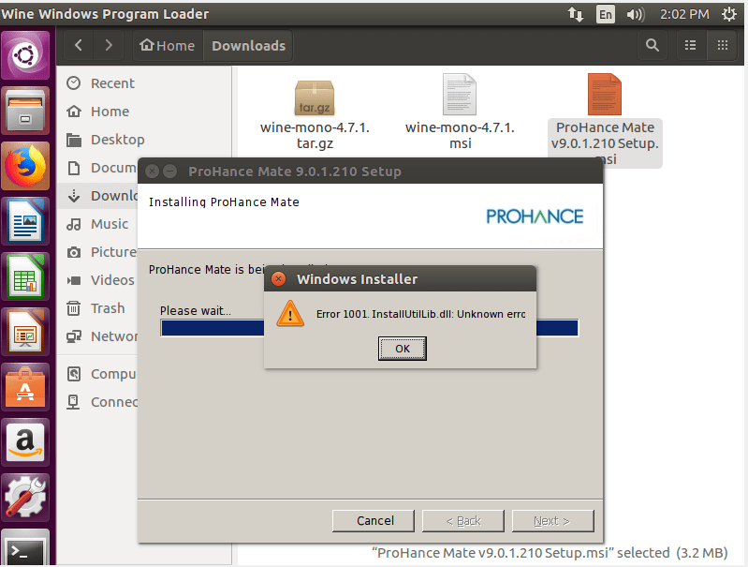Viewport: 748px width, 567px height.
Task: Click the Files search icon
Action: 653,45
